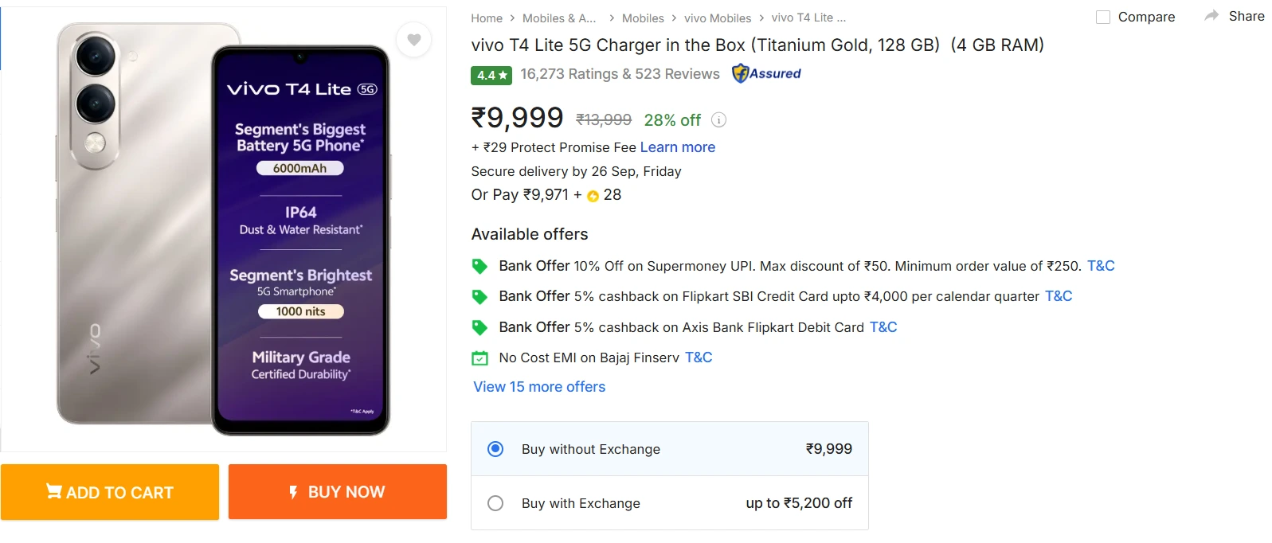Click the BUY NOW button
The height and width of the screenshot is (543, 1272).
337,491
